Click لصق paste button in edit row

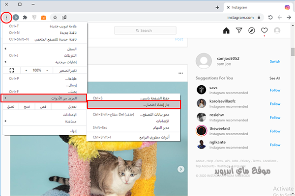tap(11, 107)
